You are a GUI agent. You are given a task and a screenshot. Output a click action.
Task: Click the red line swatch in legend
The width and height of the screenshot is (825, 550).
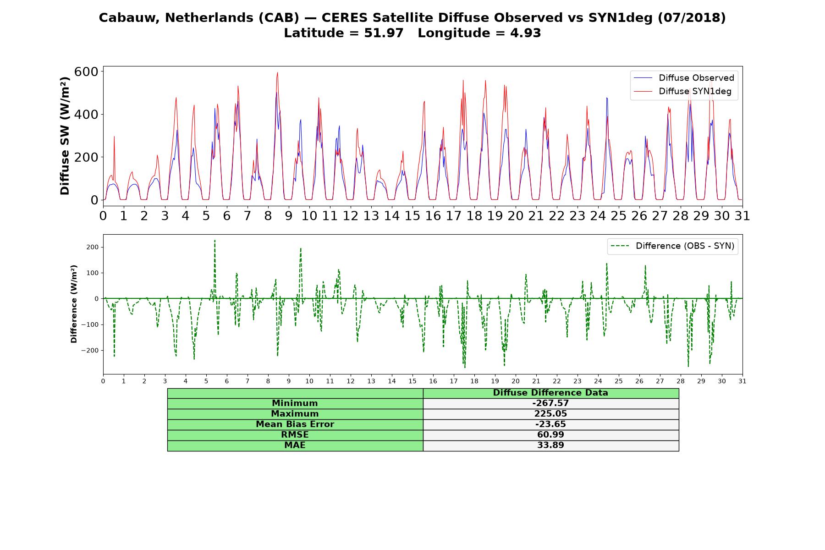click(643, 92)
